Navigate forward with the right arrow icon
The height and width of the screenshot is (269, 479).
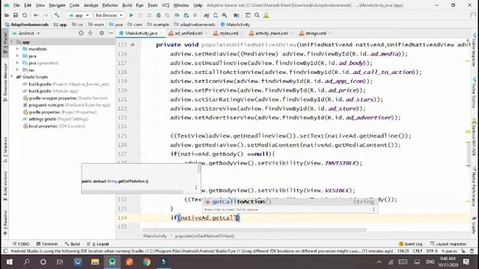pos(45,15)
